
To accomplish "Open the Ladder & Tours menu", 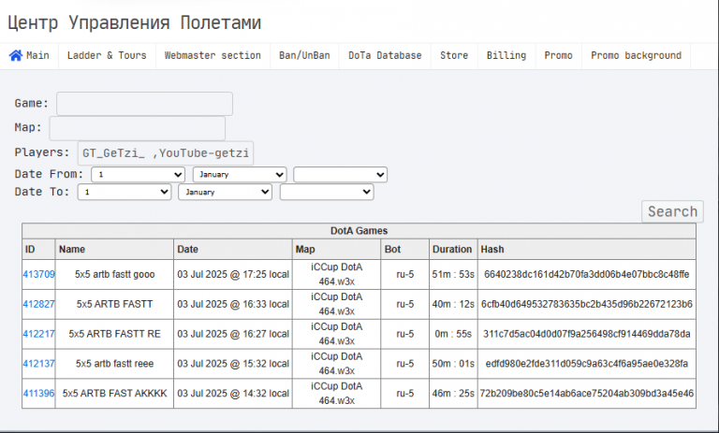I will [107, 55].
